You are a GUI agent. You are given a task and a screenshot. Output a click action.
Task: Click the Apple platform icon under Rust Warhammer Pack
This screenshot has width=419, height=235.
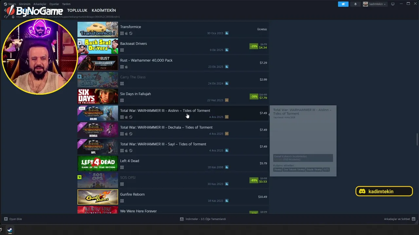[x=126, y=67]
